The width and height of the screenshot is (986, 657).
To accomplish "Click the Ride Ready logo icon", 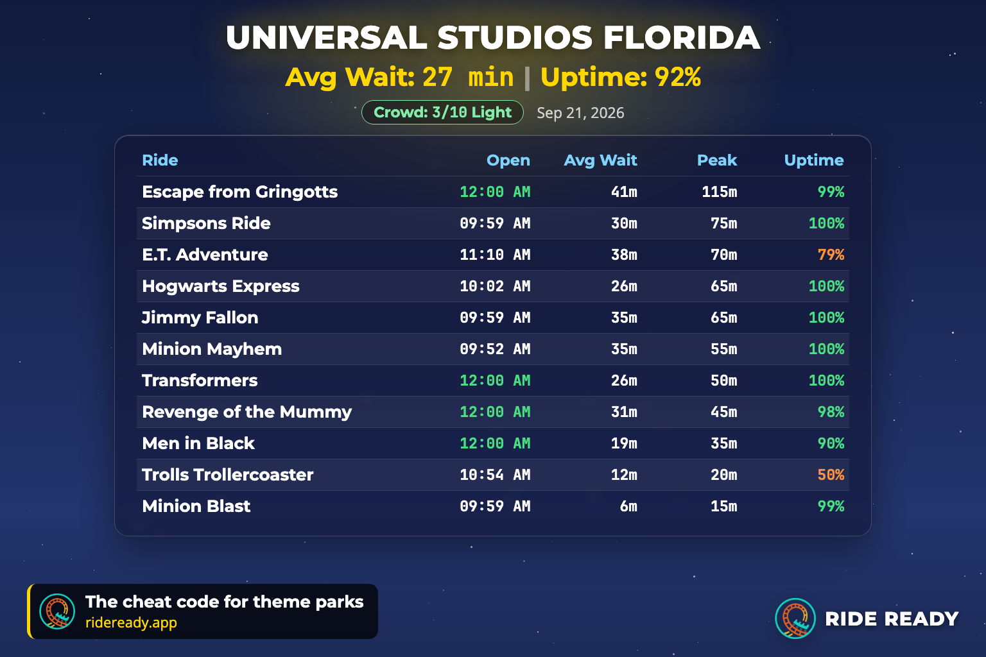I will [x=795, y=619].
